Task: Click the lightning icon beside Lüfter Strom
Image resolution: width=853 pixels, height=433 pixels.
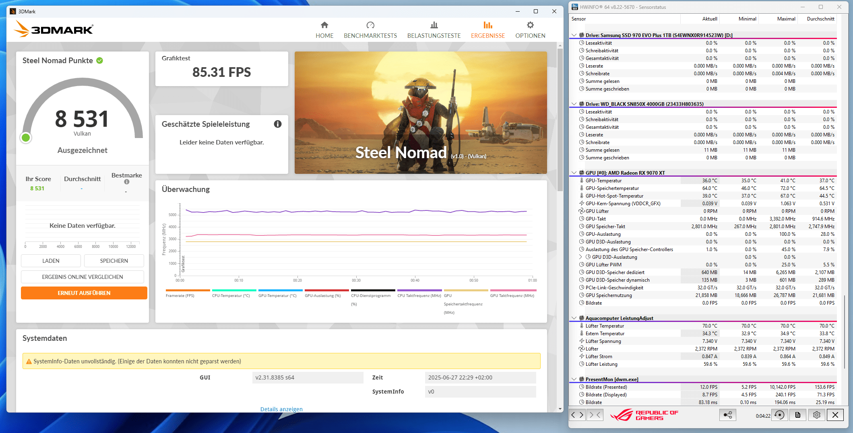Action: [582, 357]
